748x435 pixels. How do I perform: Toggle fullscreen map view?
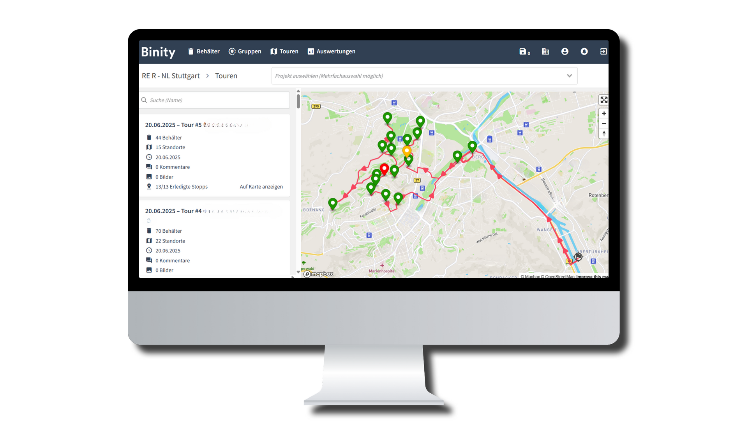pyautogui.click(x=603, y=100)
